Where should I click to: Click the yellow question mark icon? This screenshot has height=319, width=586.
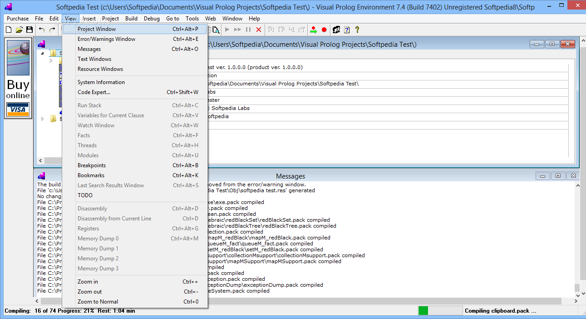tap(357, 30)
